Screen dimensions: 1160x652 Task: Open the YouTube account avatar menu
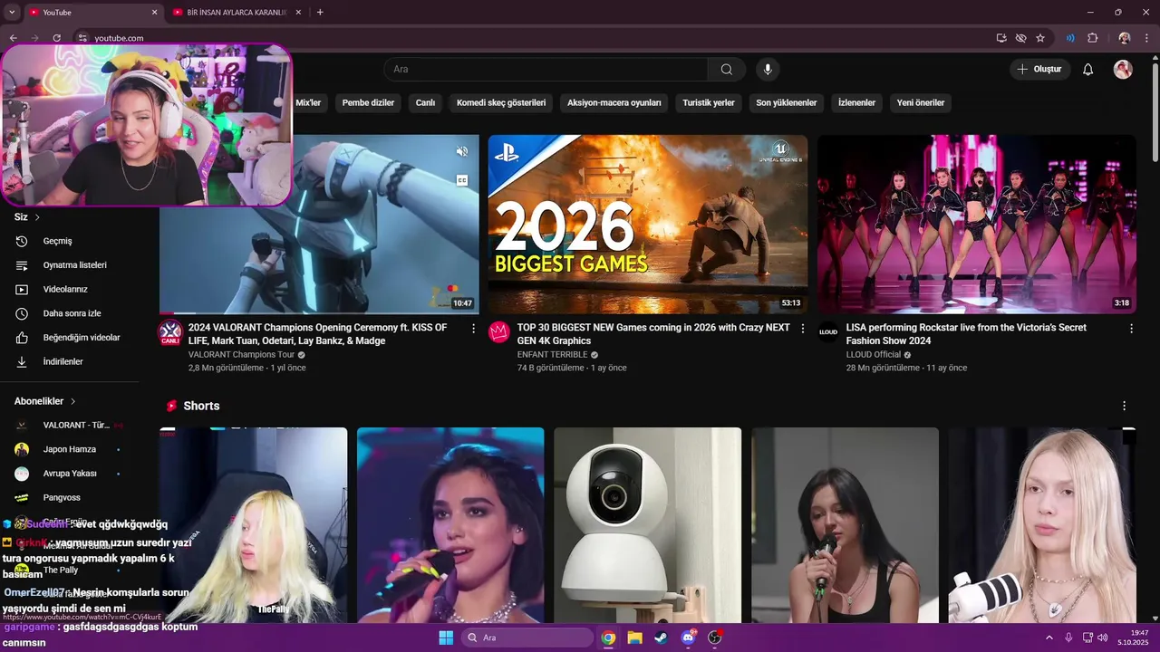1123,70
